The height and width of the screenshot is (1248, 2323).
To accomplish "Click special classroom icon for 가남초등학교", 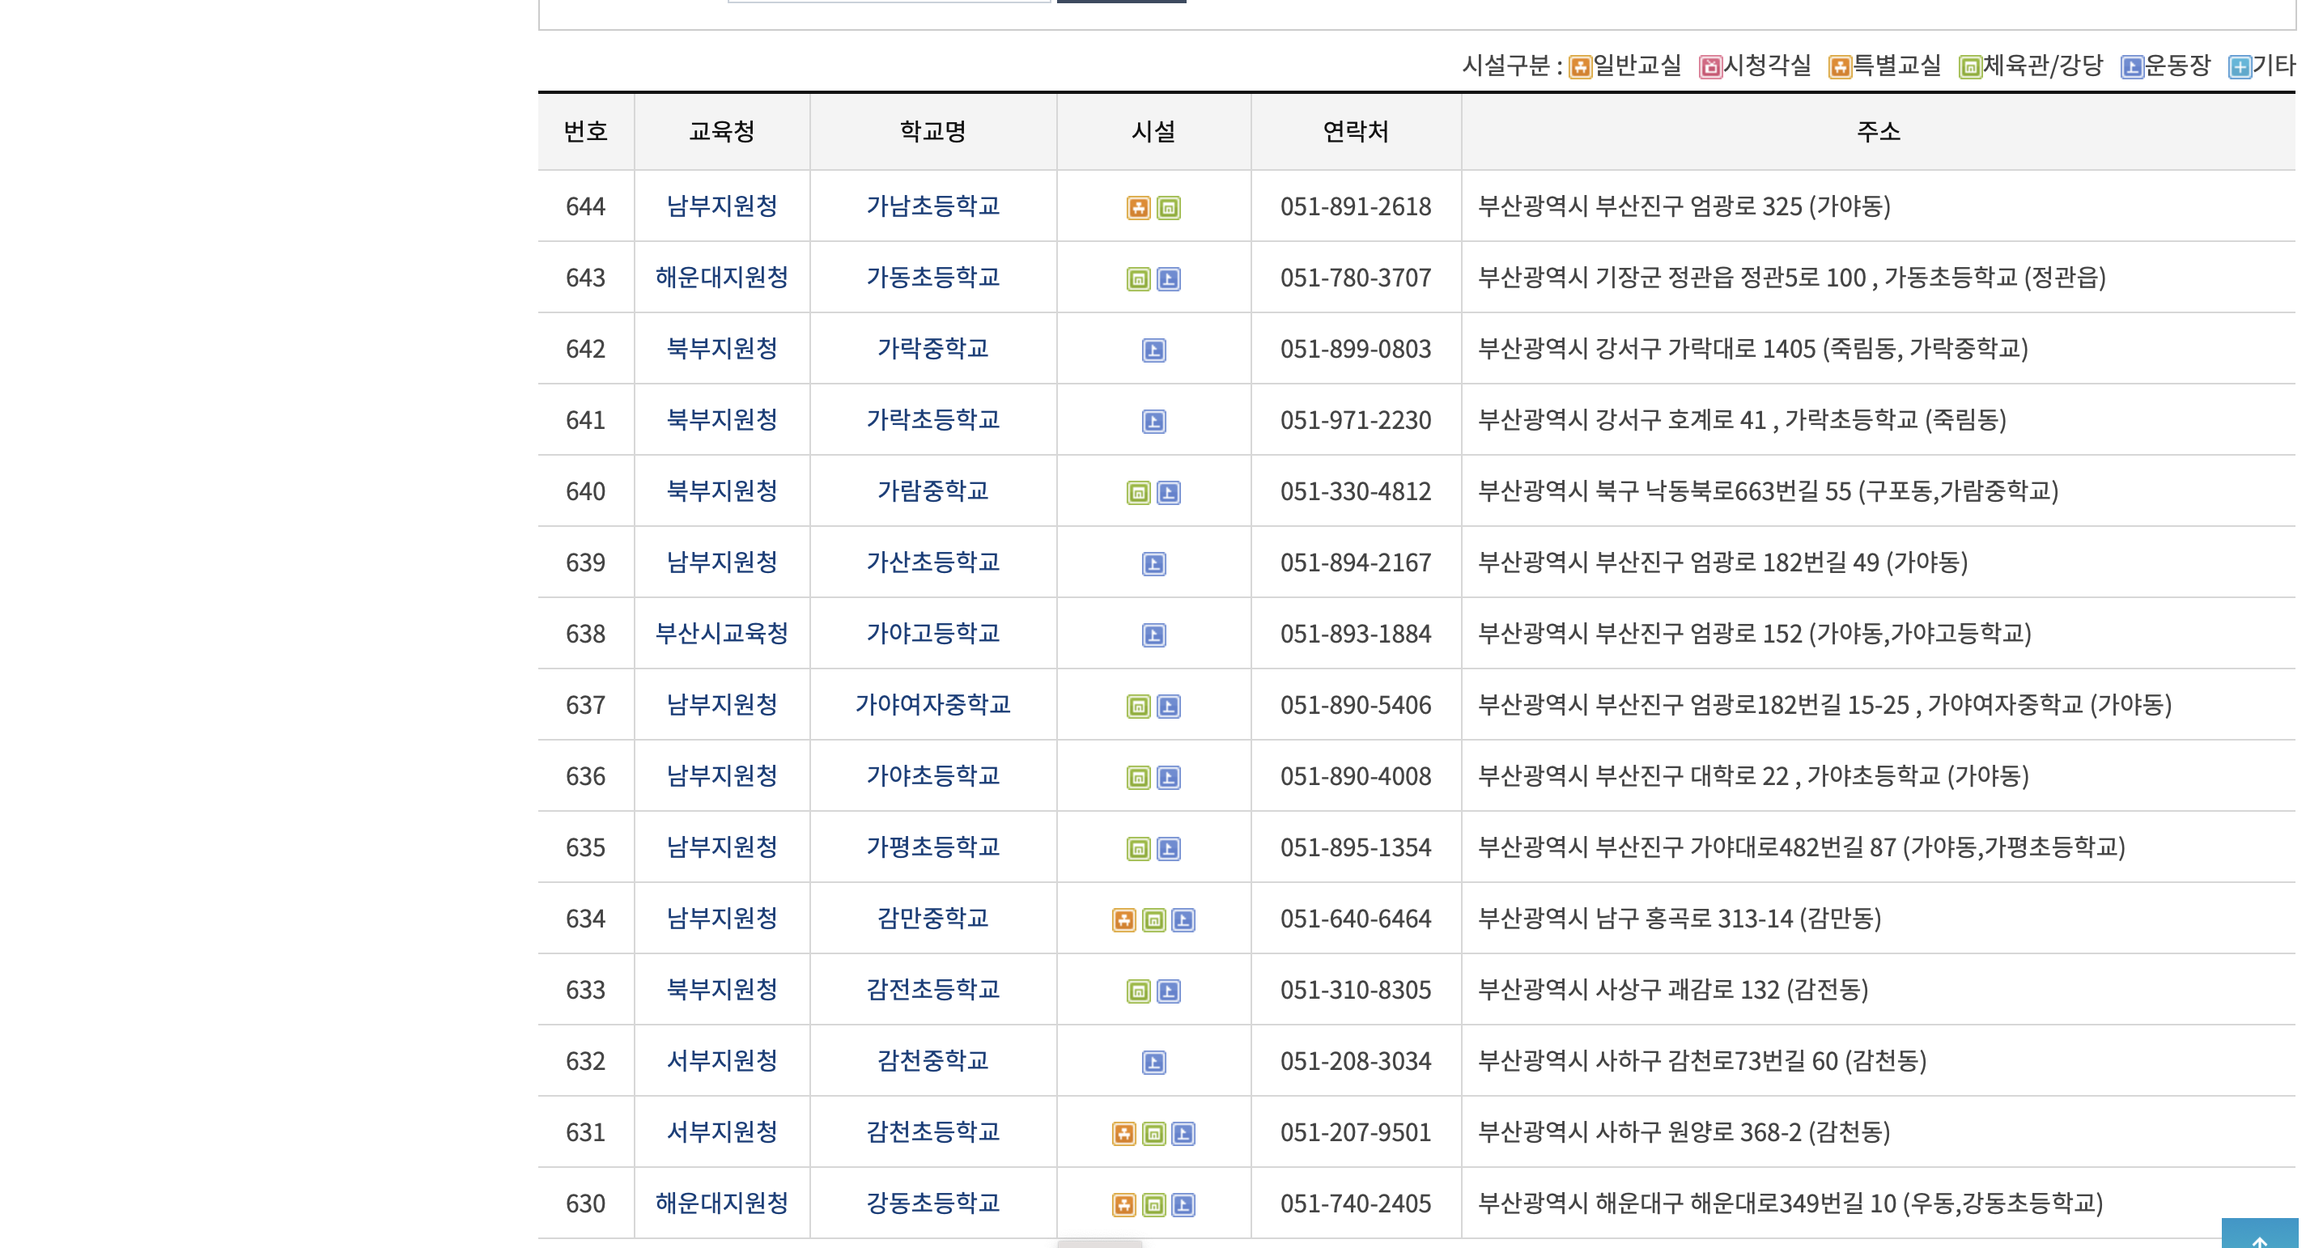I will click(1138, 208).
